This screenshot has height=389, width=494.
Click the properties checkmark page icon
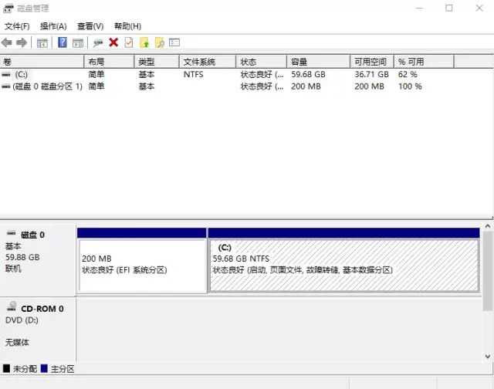(x=129, y=42)
